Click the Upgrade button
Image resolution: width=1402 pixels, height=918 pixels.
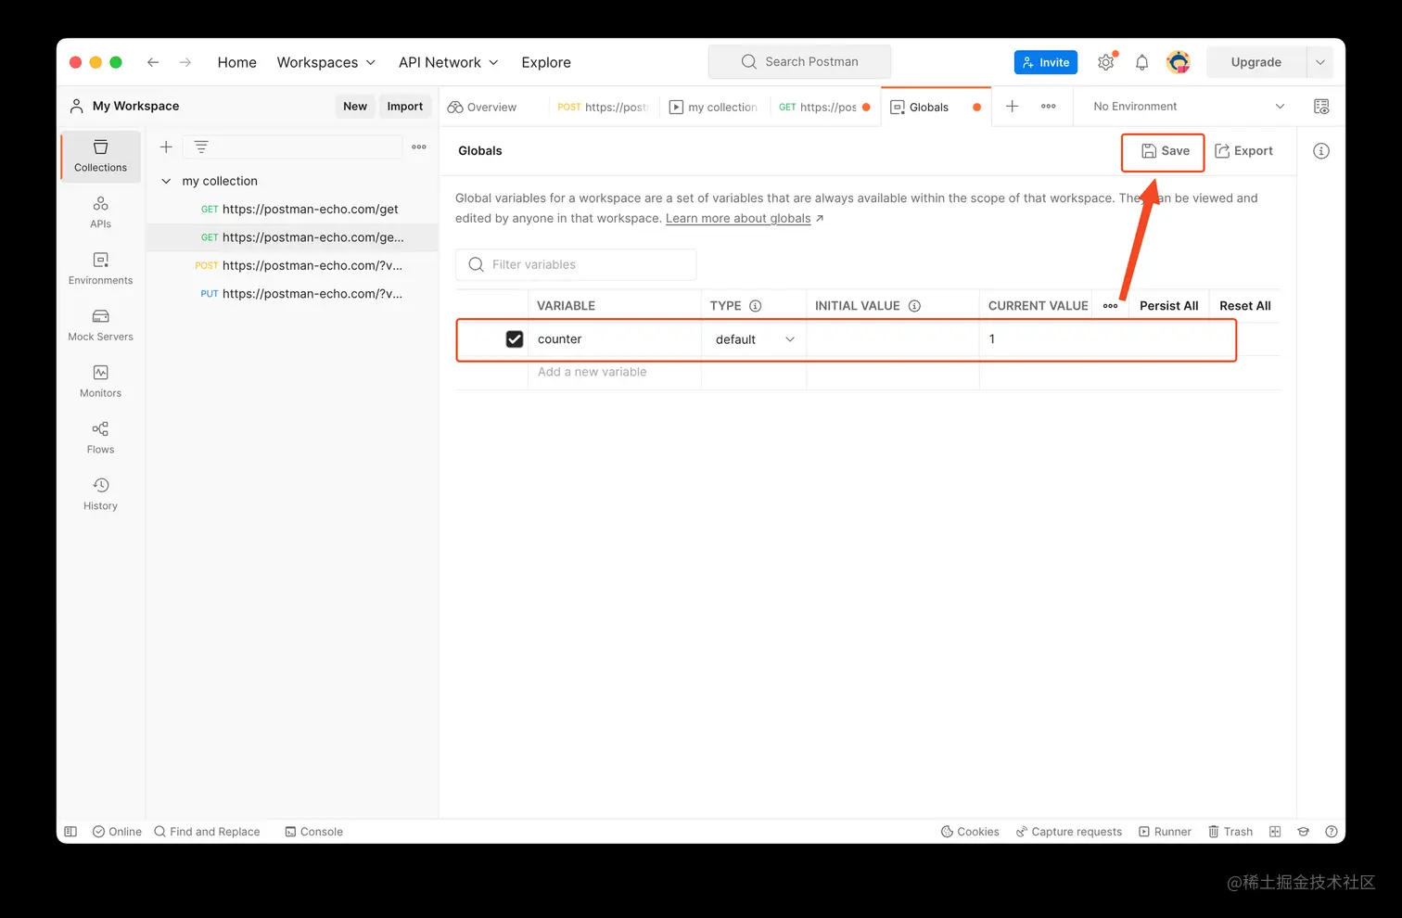[x=1256, y=62]
